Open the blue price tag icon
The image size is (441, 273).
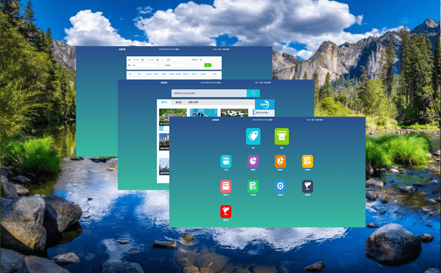[x=253, y=136]
